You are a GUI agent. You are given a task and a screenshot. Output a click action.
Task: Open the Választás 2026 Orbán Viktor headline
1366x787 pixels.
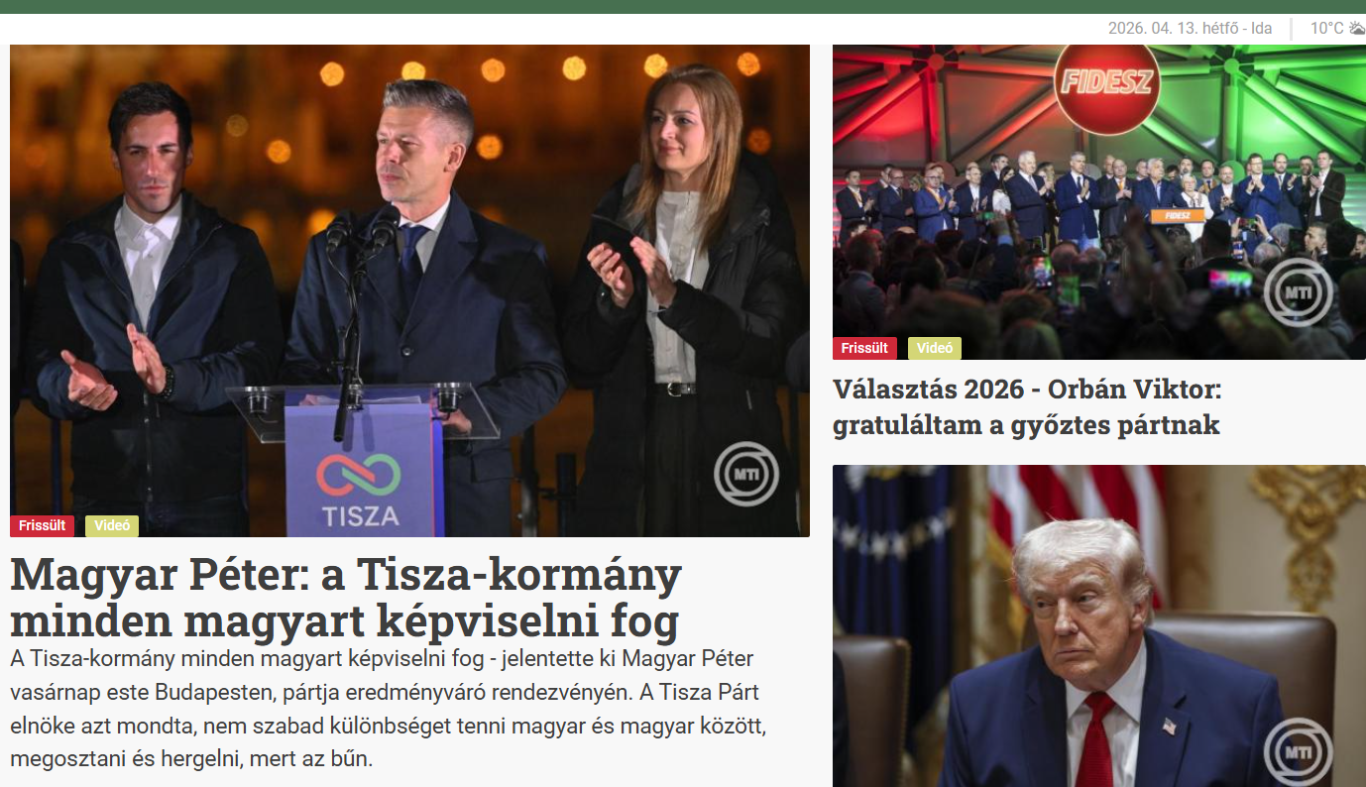[1027, 407]
